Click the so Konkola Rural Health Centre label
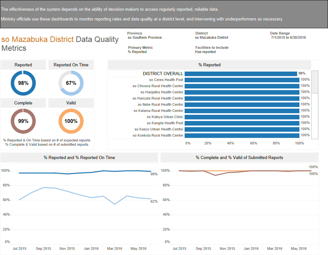This screenshot has height=255, width=328. 158,135
